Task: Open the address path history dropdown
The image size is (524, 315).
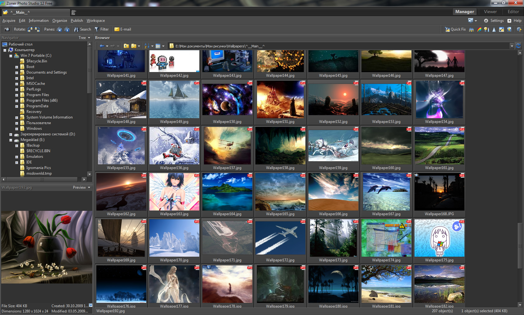Action: pyautogui.click(x=512, y=46)
